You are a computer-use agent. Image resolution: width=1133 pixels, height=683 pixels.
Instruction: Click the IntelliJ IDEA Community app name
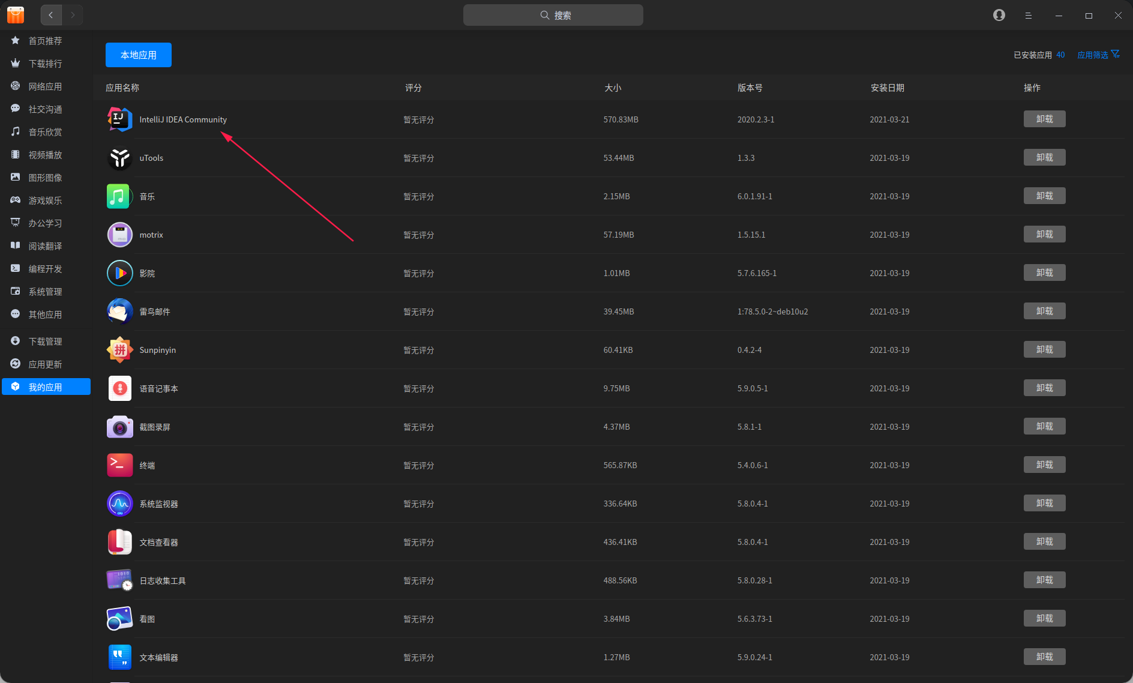[183, 119]
